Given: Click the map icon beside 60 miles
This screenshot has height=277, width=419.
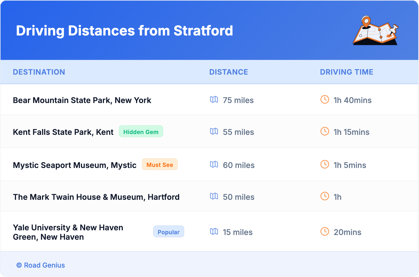Looking at the screenshot, I should (x=214, y=164).
